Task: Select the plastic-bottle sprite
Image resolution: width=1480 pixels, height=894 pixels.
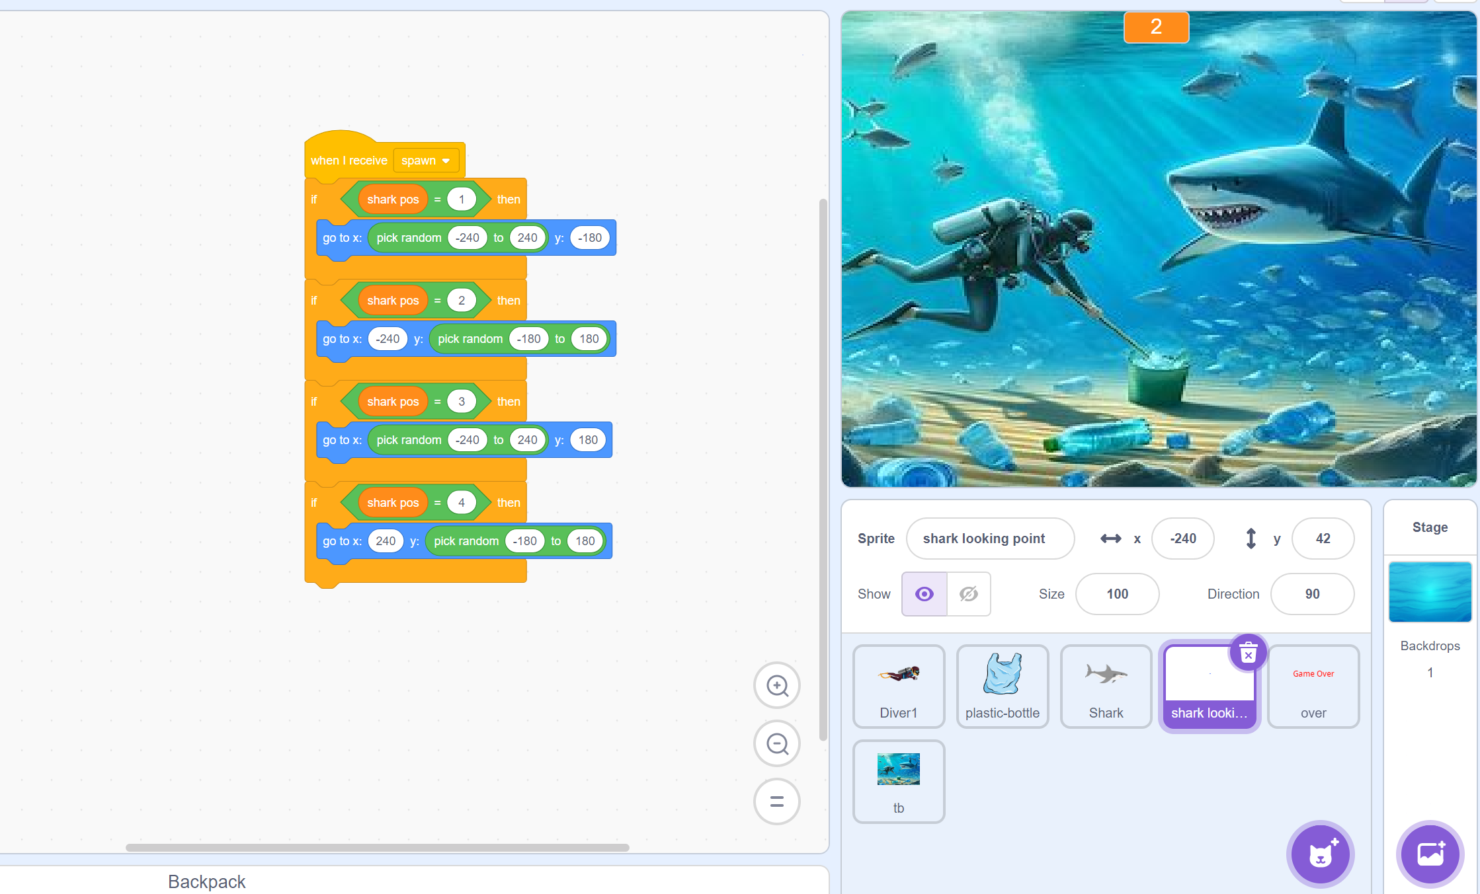Action: point(1002,686)
